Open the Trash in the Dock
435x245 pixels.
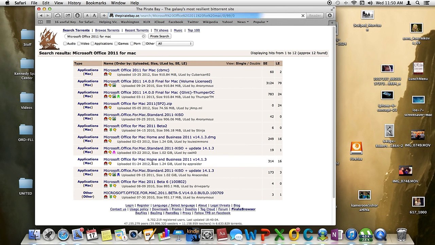[x=401, y=234]
